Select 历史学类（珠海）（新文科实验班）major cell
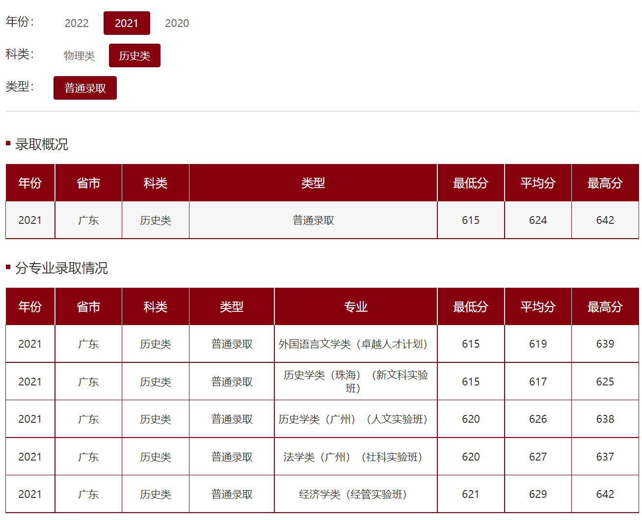642x520 pixels. pos(355,382)
